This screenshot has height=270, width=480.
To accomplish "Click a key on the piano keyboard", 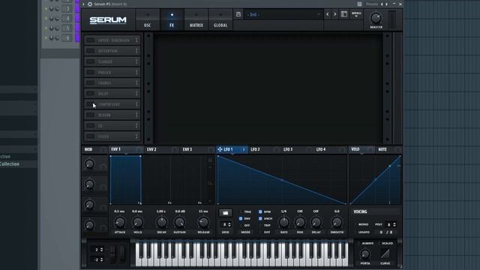I will [241, 254].
